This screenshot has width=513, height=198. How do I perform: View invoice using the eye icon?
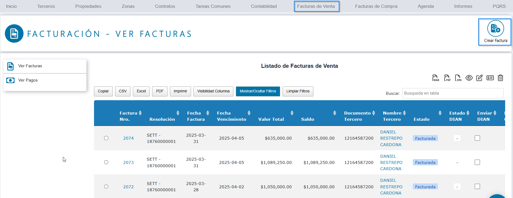pyautogui.click(x=469, y=78)
